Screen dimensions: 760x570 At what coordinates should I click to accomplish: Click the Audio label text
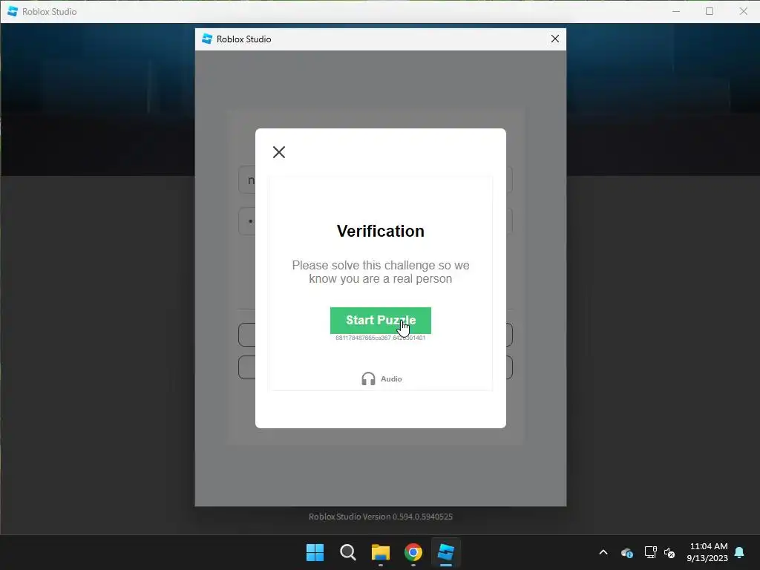(391, 379)
